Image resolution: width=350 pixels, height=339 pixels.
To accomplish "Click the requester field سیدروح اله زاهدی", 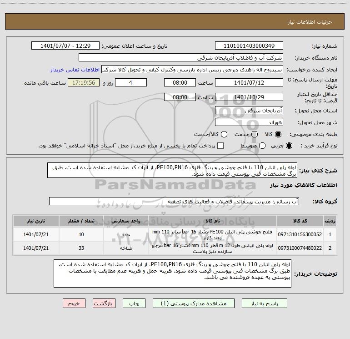I will click(x=192, y=70).
